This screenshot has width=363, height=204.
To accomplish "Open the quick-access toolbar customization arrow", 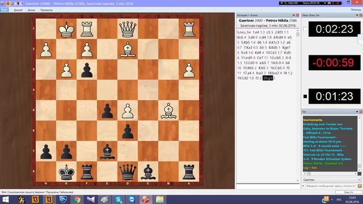I will [22, 4].
